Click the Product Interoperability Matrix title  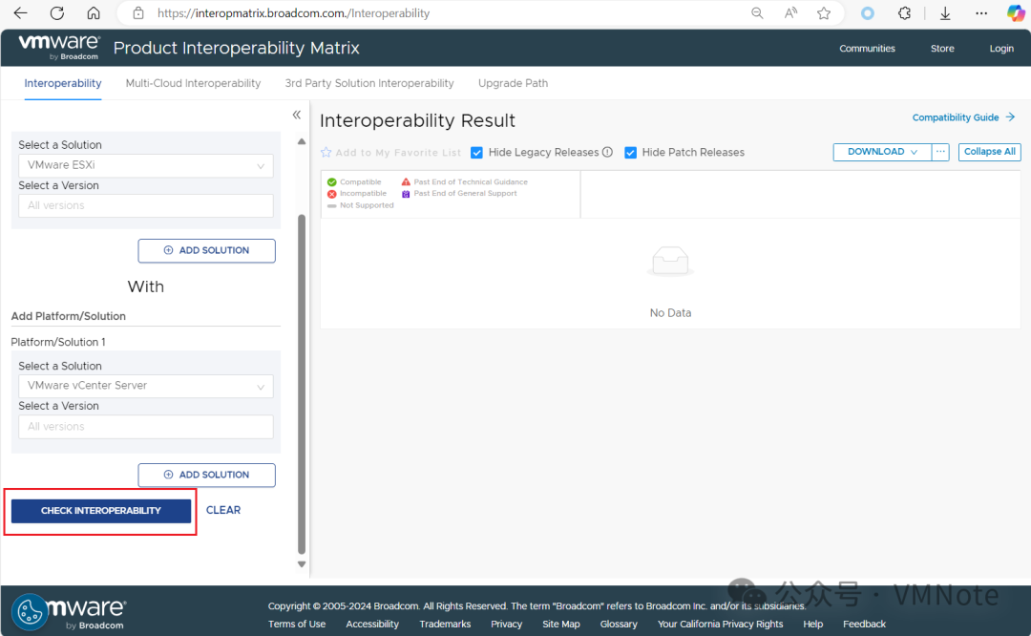click(x=237, y=48)
